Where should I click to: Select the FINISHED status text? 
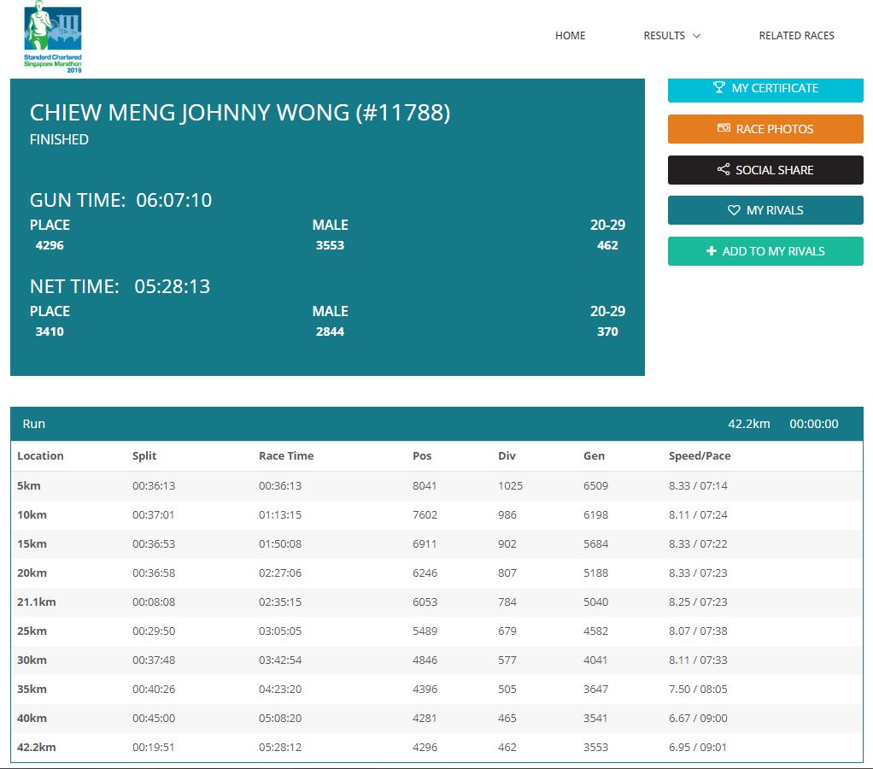coord(59,139)
